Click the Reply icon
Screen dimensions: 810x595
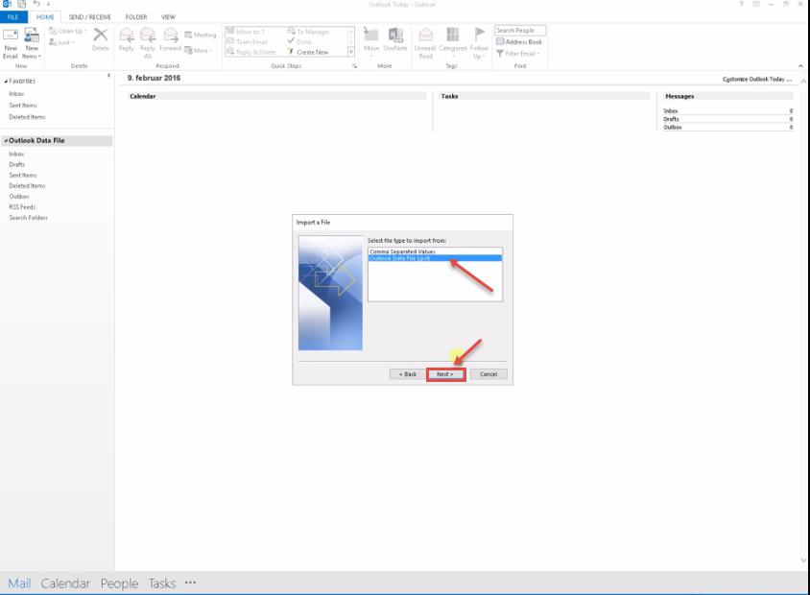[x=126, y=36]
